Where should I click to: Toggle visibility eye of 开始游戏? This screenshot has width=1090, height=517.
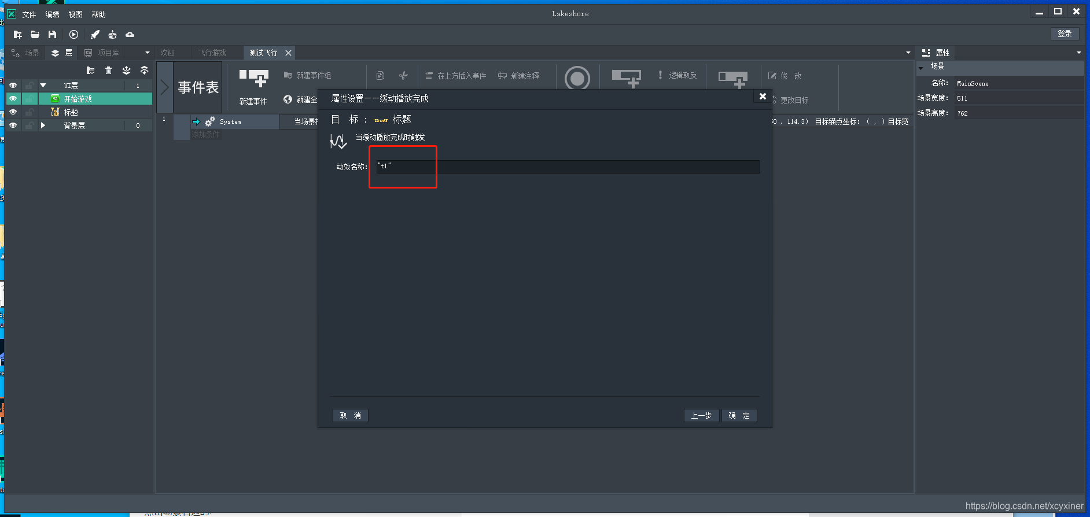13,99
